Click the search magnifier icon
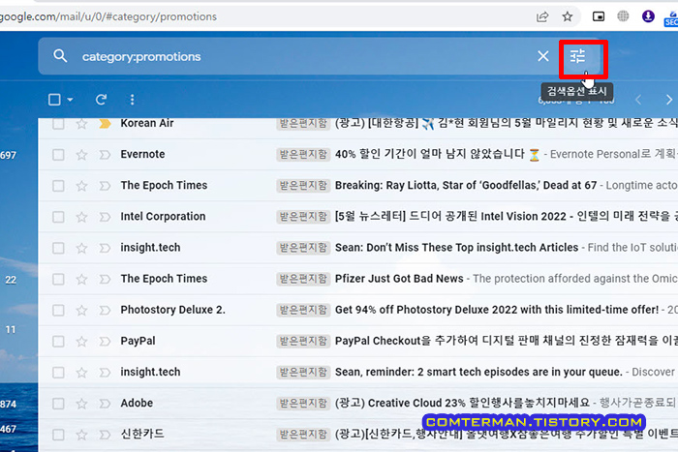678x452 pixels. (x=60, y=56)
